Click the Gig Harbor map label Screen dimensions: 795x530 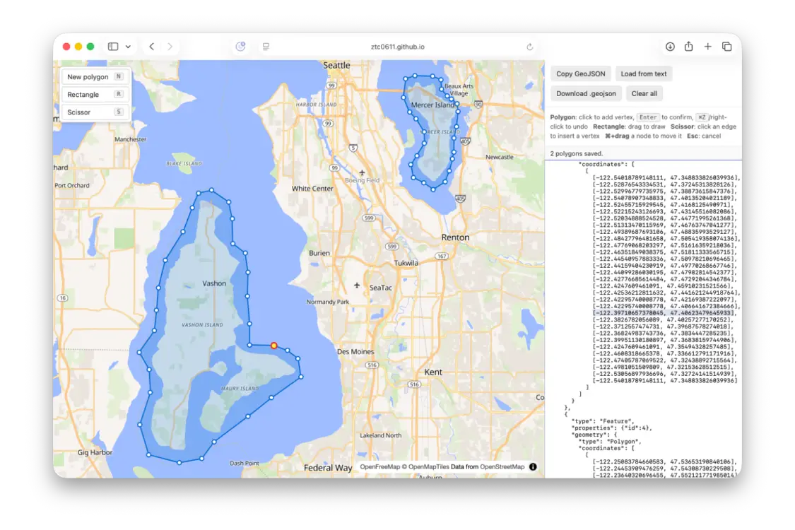pyautogui.click(x=95, y=452)
